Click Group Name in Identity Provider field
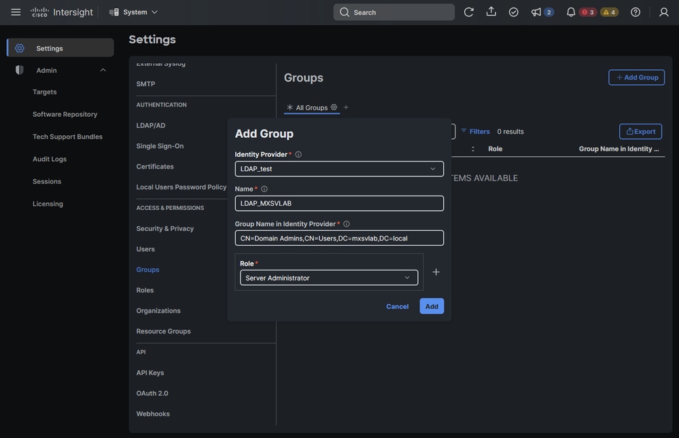Image resolution: width=679 pixels, height=438 pixels. (x=339, y=238)
